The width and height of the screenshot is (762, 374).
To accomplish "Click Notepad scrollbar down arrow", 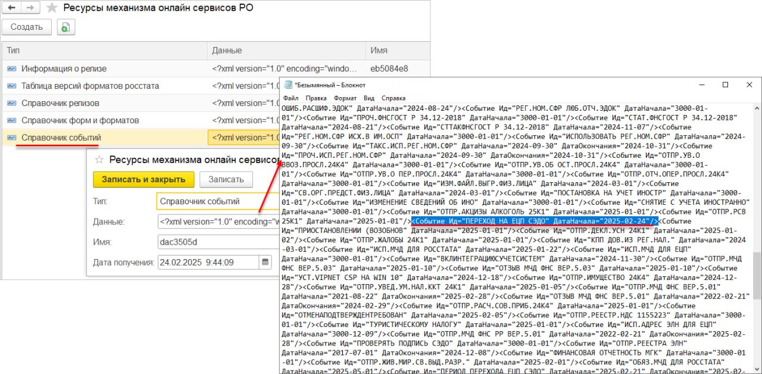I will [757, 369].
